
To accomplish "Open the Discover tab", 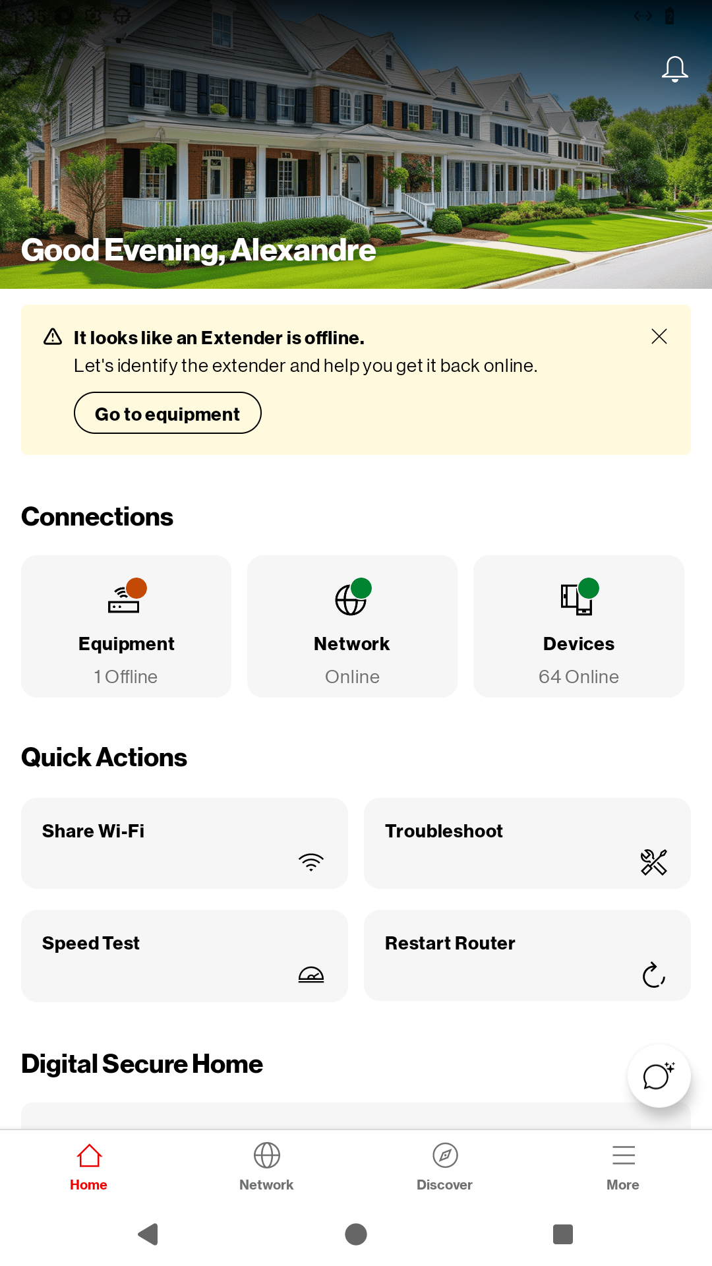I will (445, 1167).
